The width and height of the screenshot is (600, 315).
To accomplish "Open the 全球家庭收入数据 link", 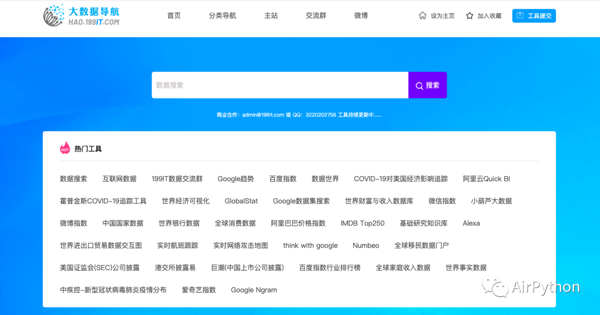I will point(403,268).
